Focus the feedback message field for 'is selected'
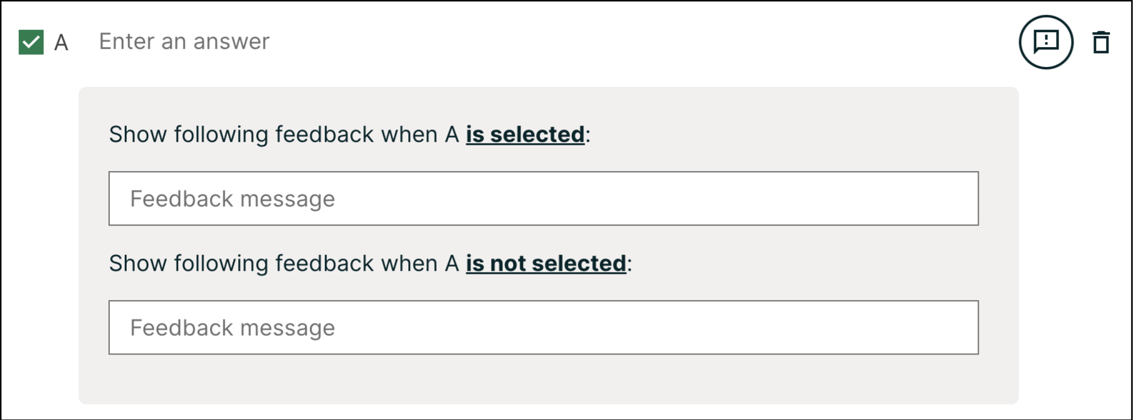This screenshot has height=420, width=1134. [x=543, y=198]
